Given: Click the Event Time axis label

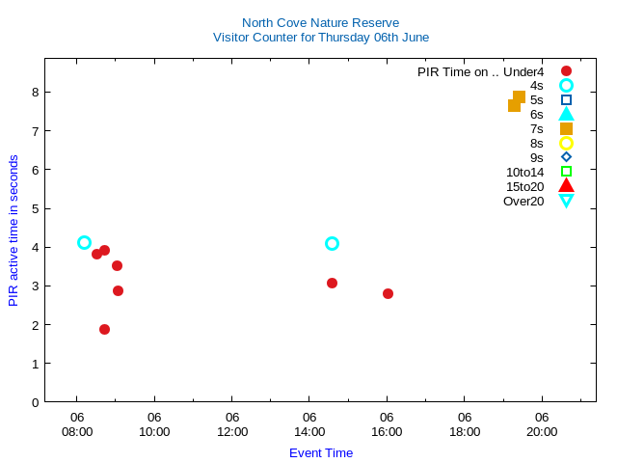Looking at the screenshot, I should (x=321, y=452).
